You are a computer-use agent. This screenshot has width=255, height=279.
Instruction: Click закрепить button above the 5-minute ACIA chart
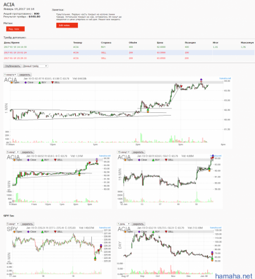coord(28,152)
